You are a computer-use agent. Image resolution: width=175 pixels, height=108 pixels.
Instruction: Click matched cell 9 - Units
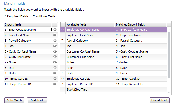tap(141, 73)
